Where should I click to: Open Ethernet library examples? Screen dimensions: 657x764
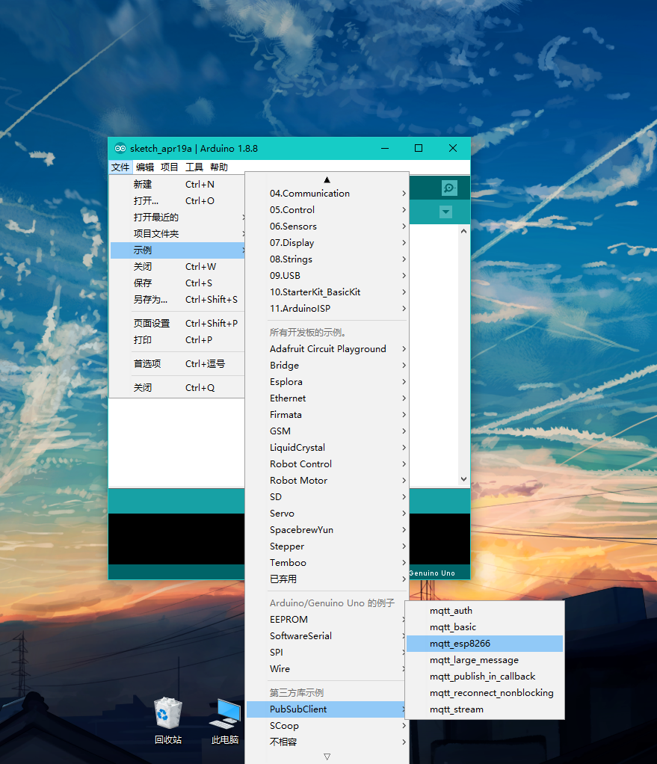(x=327, y=398)
